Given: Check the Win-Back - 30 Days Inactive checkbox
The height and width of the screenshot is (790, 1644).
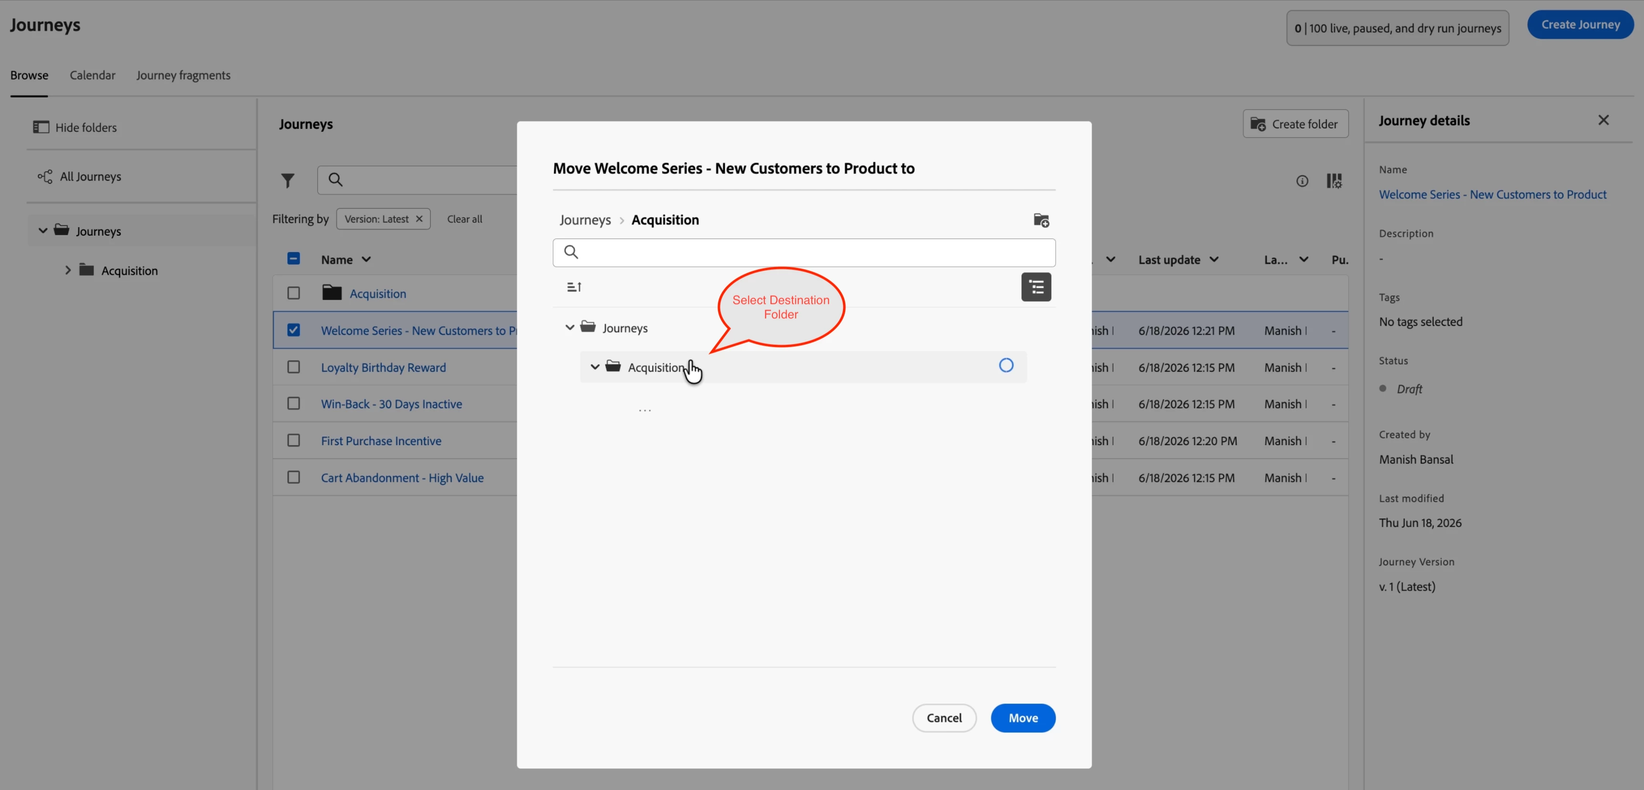Looking at the screenshot, I should pyautogui.click(x=293, y=403).
